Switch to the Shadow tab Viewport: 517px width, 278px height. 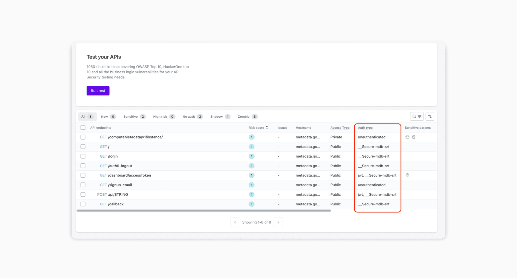[x=220, y=117]
